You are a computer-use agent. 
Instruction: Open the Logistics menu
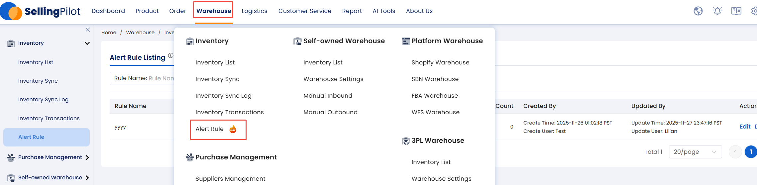click(254, 11)
